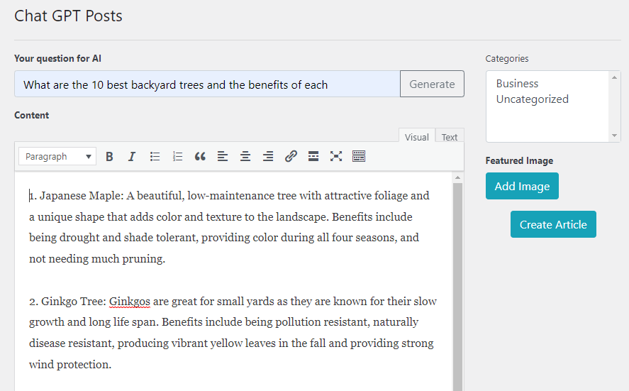Insert or edit a link
Viewport: 629px width, 391px height.
(x=291, y=157)
